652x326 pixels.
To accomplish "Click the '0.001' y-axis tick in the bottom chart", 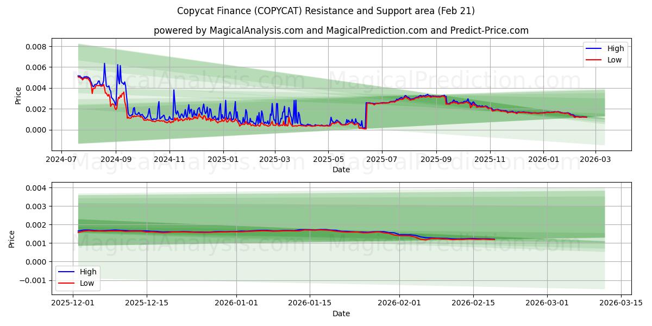I will click(x=37, y=243).
